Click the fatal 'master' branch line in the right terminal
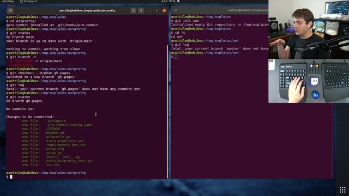 coord(220,48)
